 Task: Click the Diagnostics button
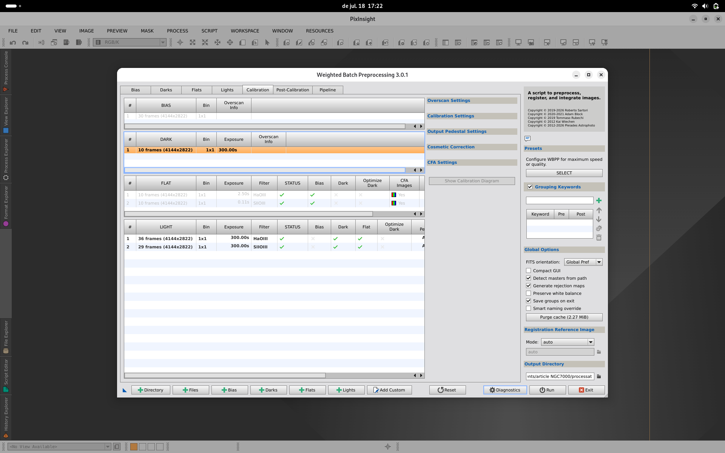505,390
